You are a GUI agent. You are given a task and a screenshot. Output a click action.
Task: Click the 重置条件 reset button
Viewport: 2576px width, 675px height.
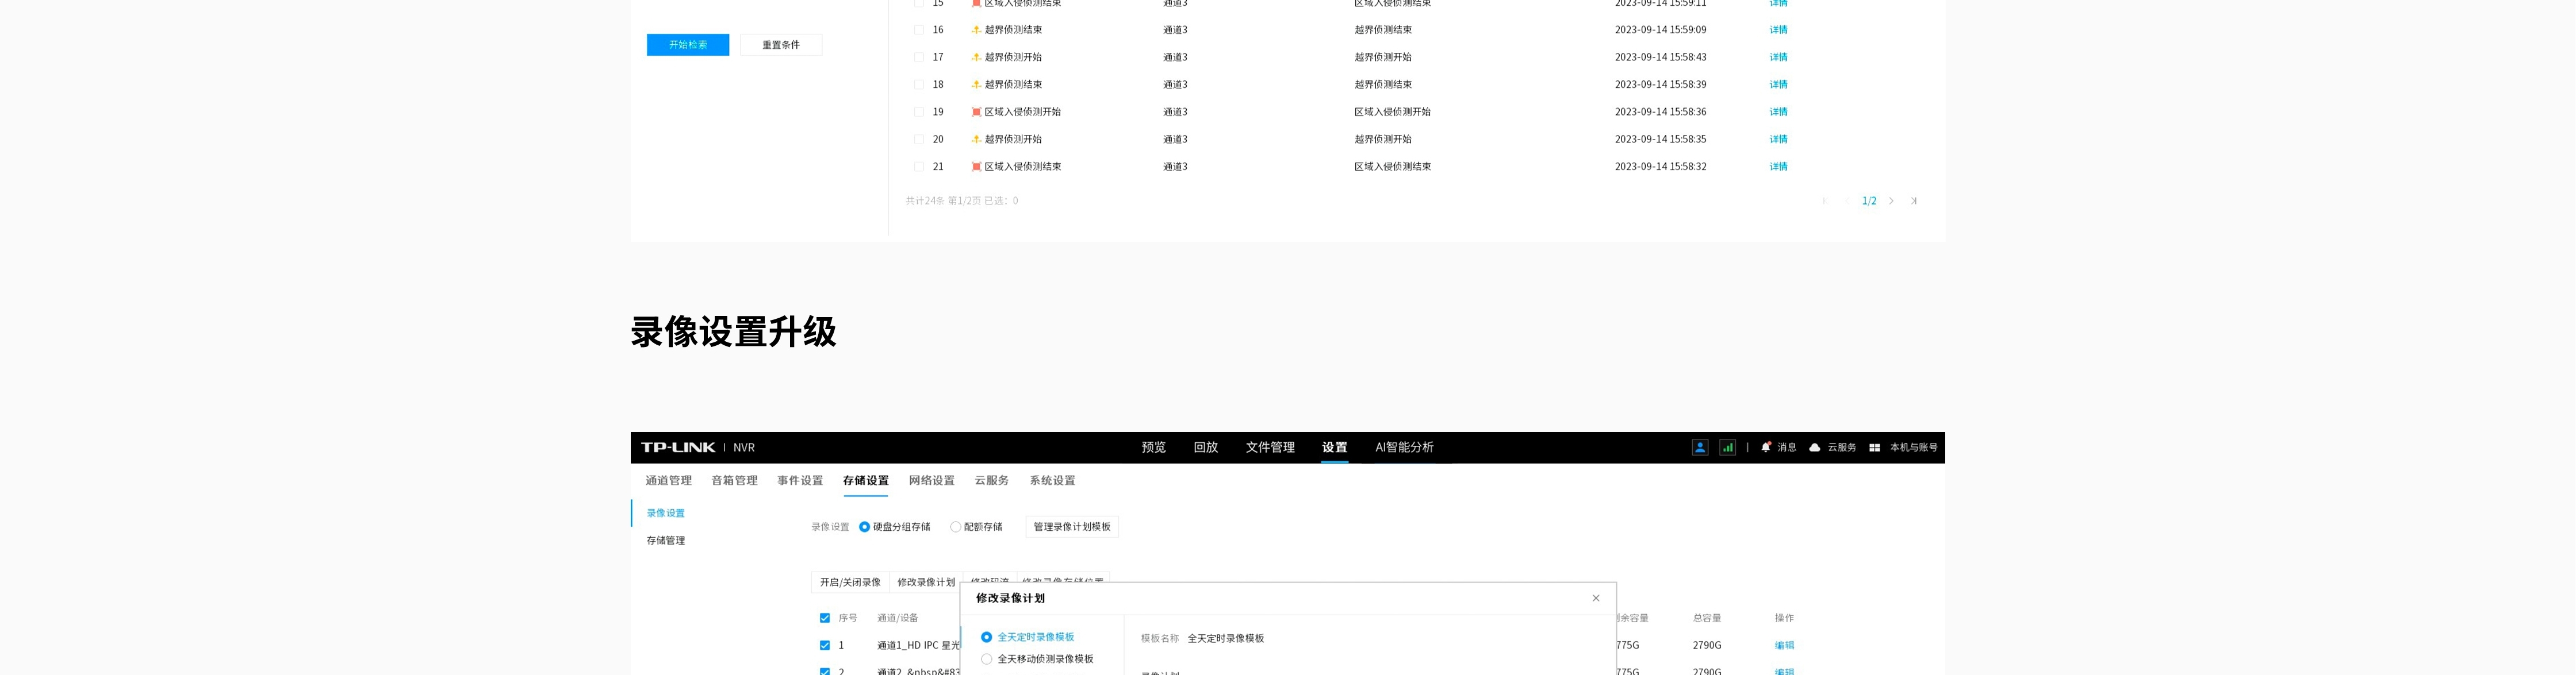pyautogui.click(x=781, y=45)
